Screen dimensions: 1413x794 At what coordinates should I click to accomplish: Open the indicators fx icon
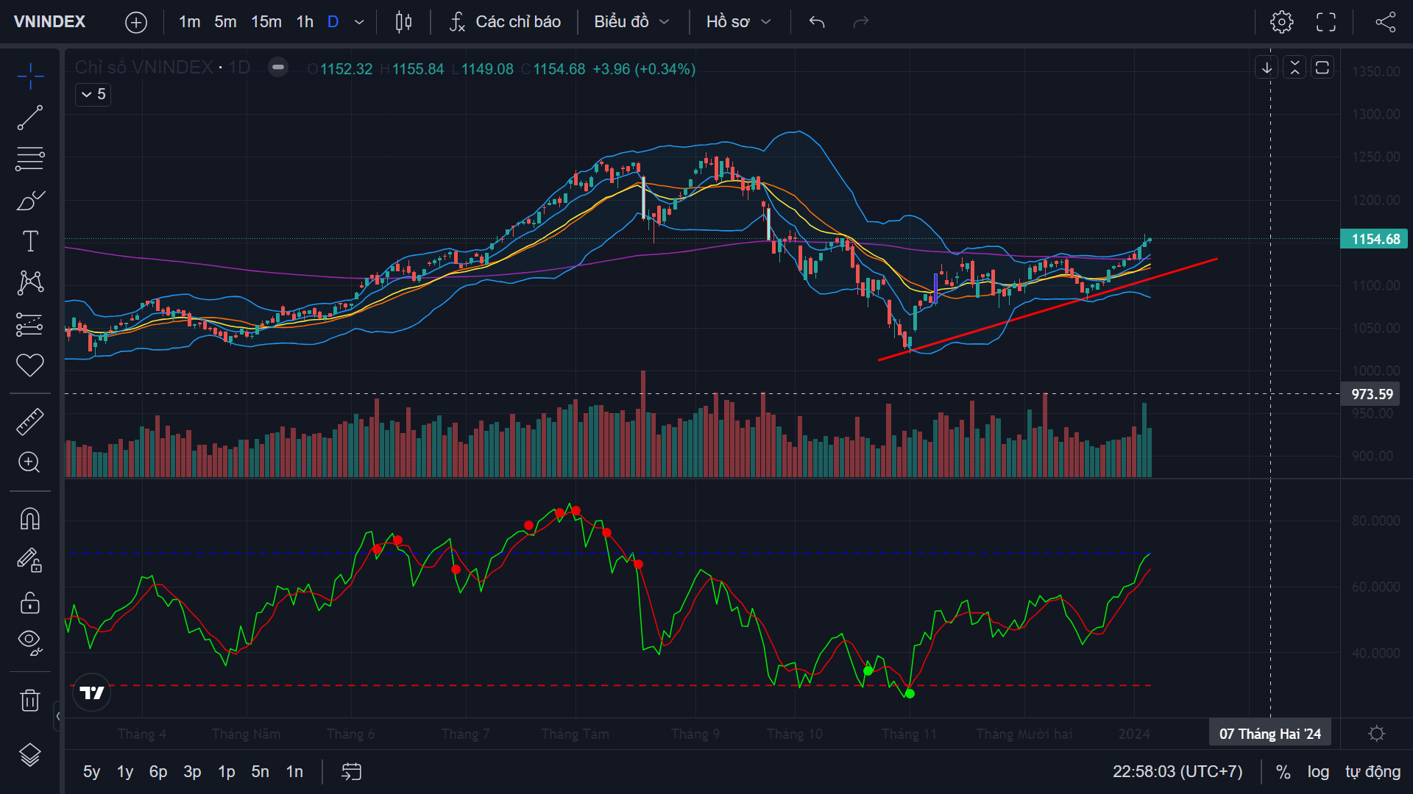point(457,22)
